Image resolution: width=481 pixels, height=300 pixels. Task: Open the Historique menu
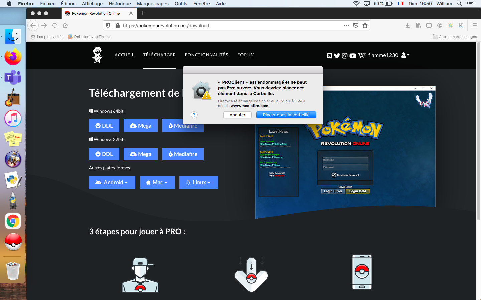(x=120, y=4)
